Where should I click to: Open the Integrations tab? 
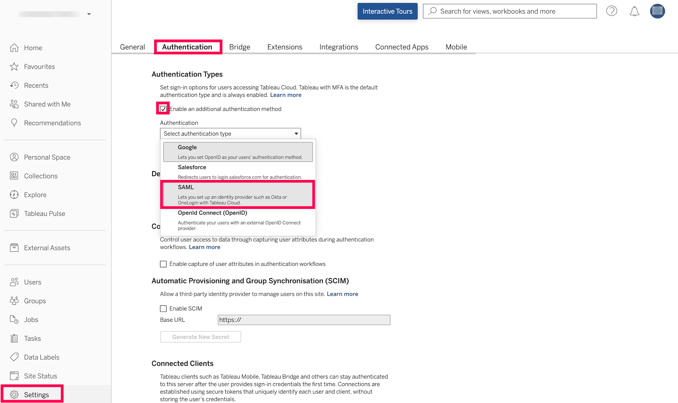click(339, 47)
